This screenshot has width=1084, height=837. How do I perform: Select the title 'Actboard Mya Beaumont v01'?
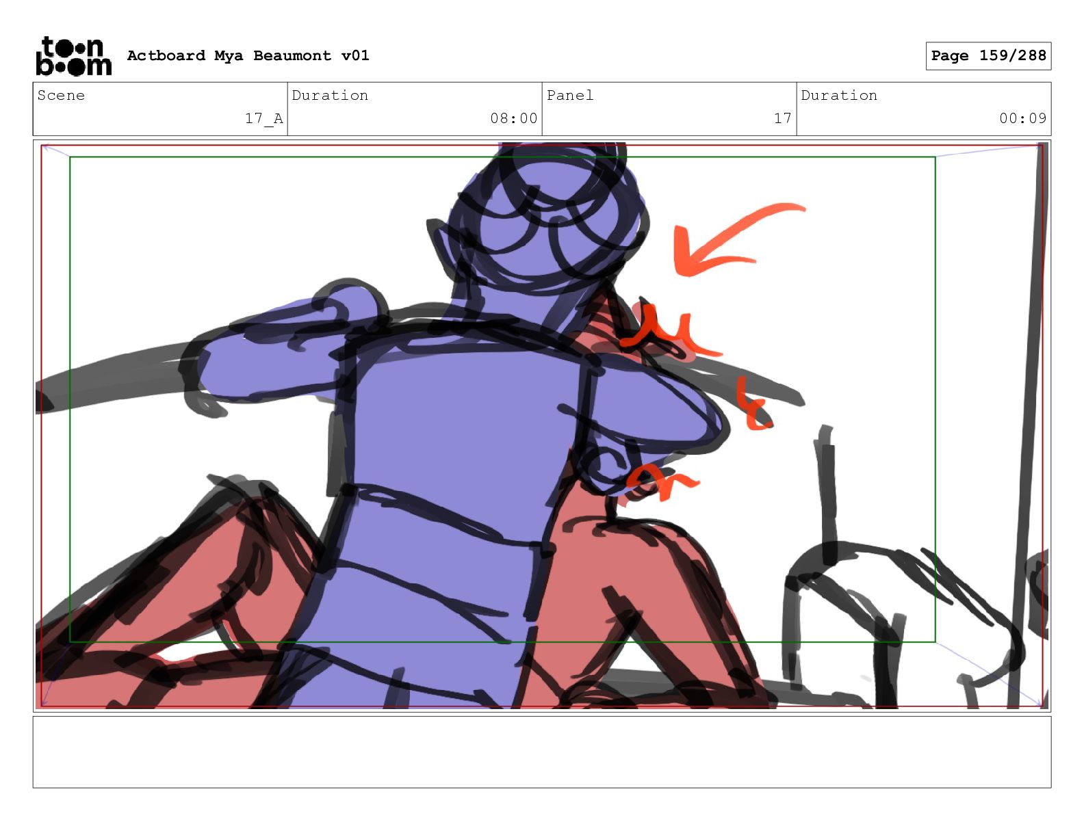pos(248,55)
